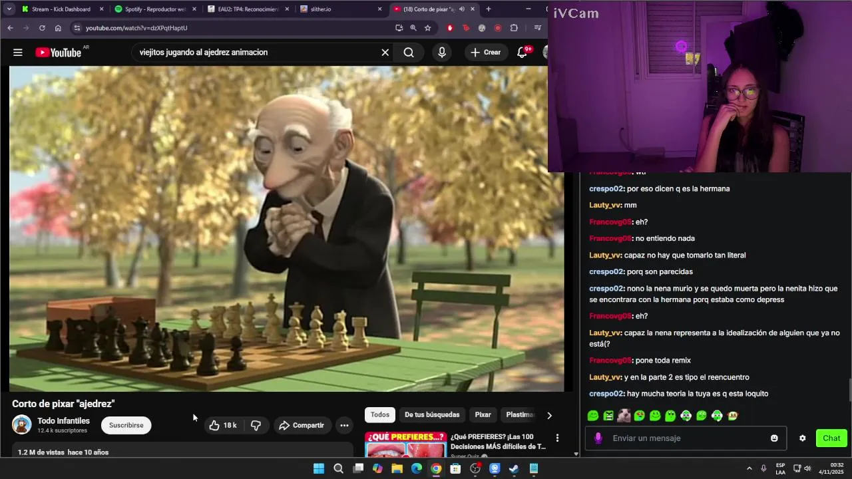View site information in the address bar
852x479 pixels.
77,28
